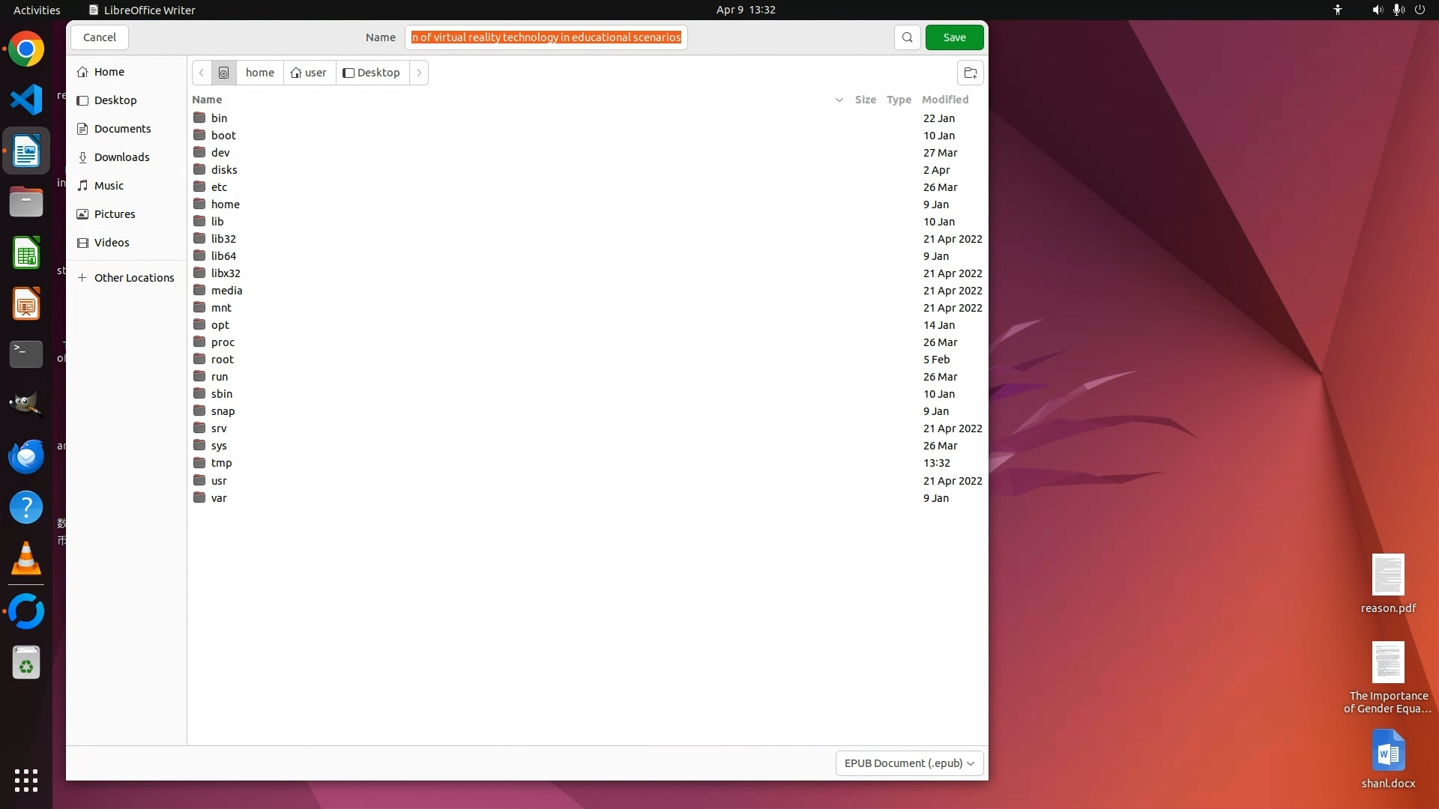Select Documents in the sidebar
The image size is (1439, 809).
[x=122, y=129]
